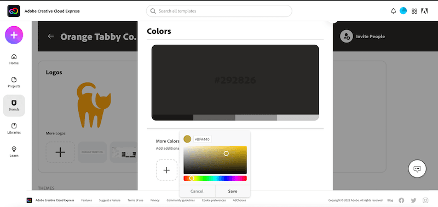Select the ORANGE TABBY CO. text logo thumbnail
This screenshot has width=438, height=207.
pyautogui.click(x=93, y=152)
